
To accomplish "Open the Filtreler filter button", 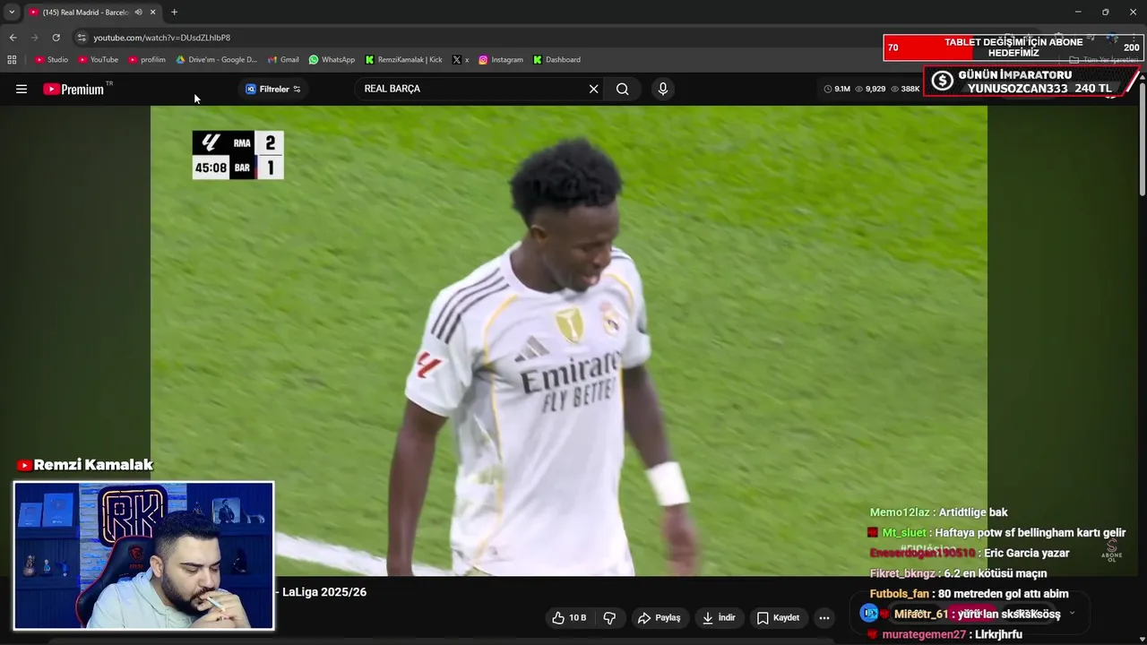I will coord(273,89).
